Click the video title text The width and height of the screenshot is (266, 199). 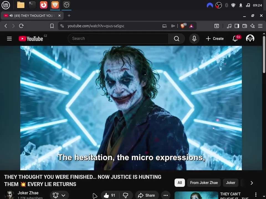point(83,180)
